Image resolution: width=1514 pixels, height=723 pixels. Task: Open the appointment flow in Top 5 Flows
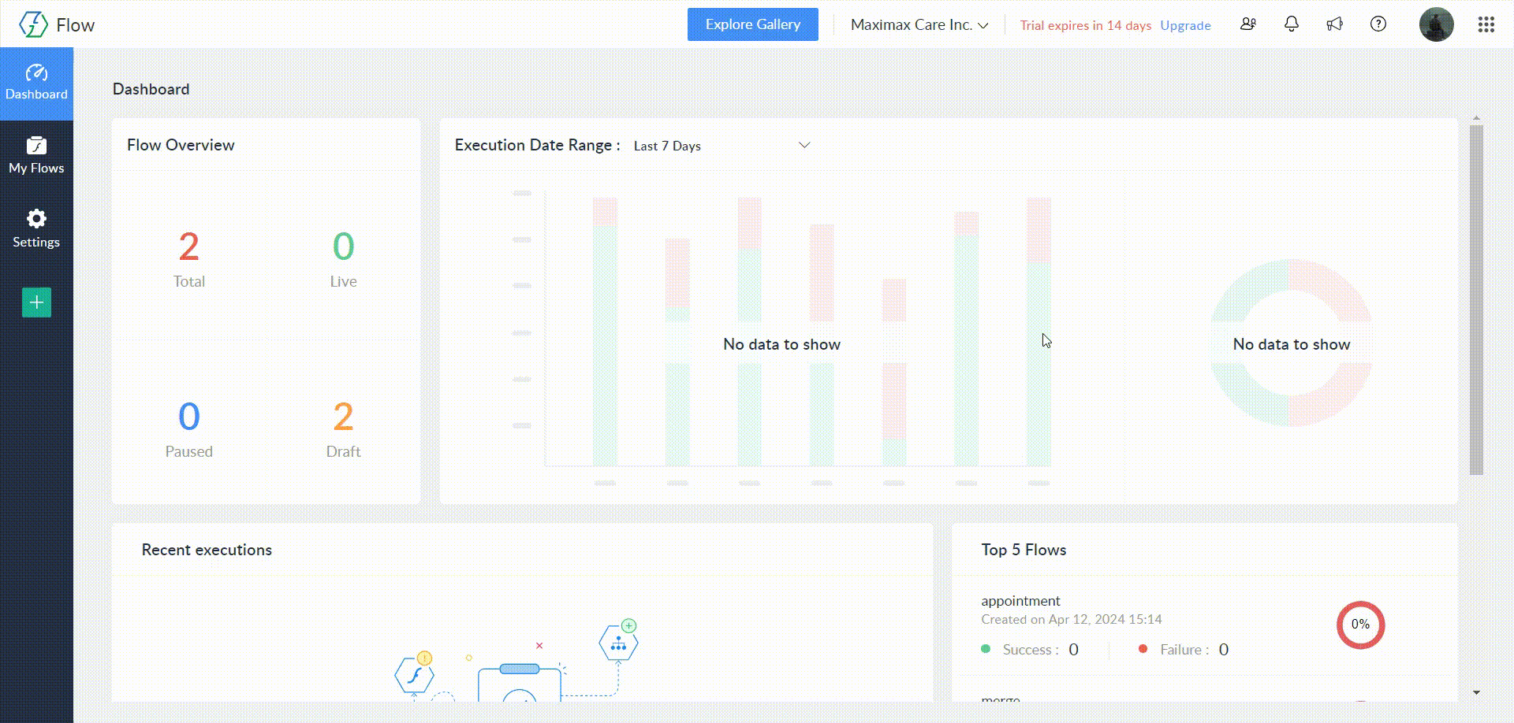pos(1020,601)
